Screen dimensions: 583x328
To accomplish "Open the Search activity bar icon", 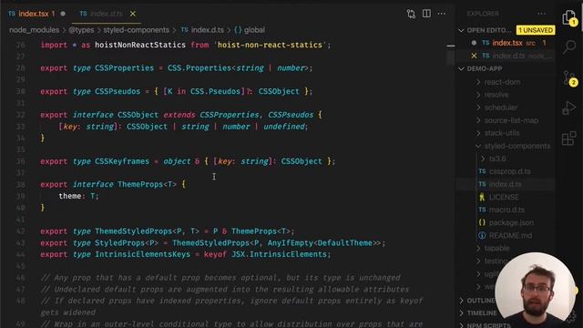I will 568,47.
